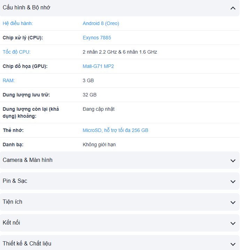Click the 32 GB storage value

[90, 95]
